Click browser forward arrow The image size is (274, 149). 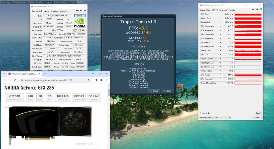point(10,80)
